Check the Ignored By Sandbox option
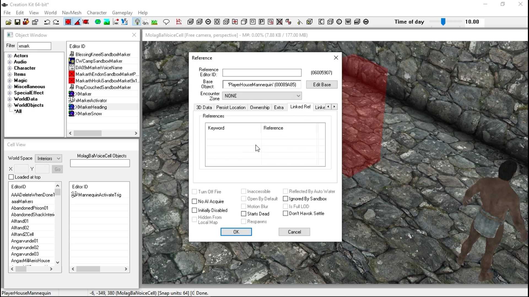529x297 pixels. (286, 199)
